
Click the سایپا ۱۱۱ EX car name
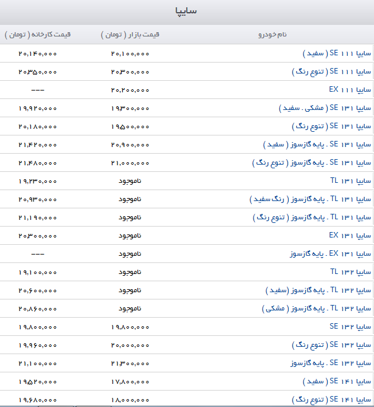[x=350, y=90]
